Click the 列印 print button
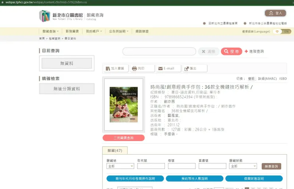Screen dimensions: 294x189 pyautogui.click(x=142, y=69)
